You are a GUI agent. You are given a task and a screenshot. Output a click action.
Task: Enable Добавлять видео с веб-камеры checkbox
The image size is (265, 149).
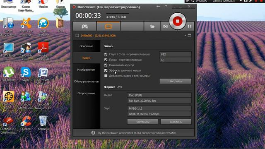click(x=106, y=76)
